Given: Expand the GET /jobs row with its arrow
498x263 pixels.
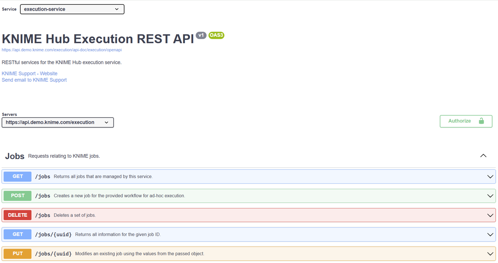Looking at the screenshot, I should (490, 177).
